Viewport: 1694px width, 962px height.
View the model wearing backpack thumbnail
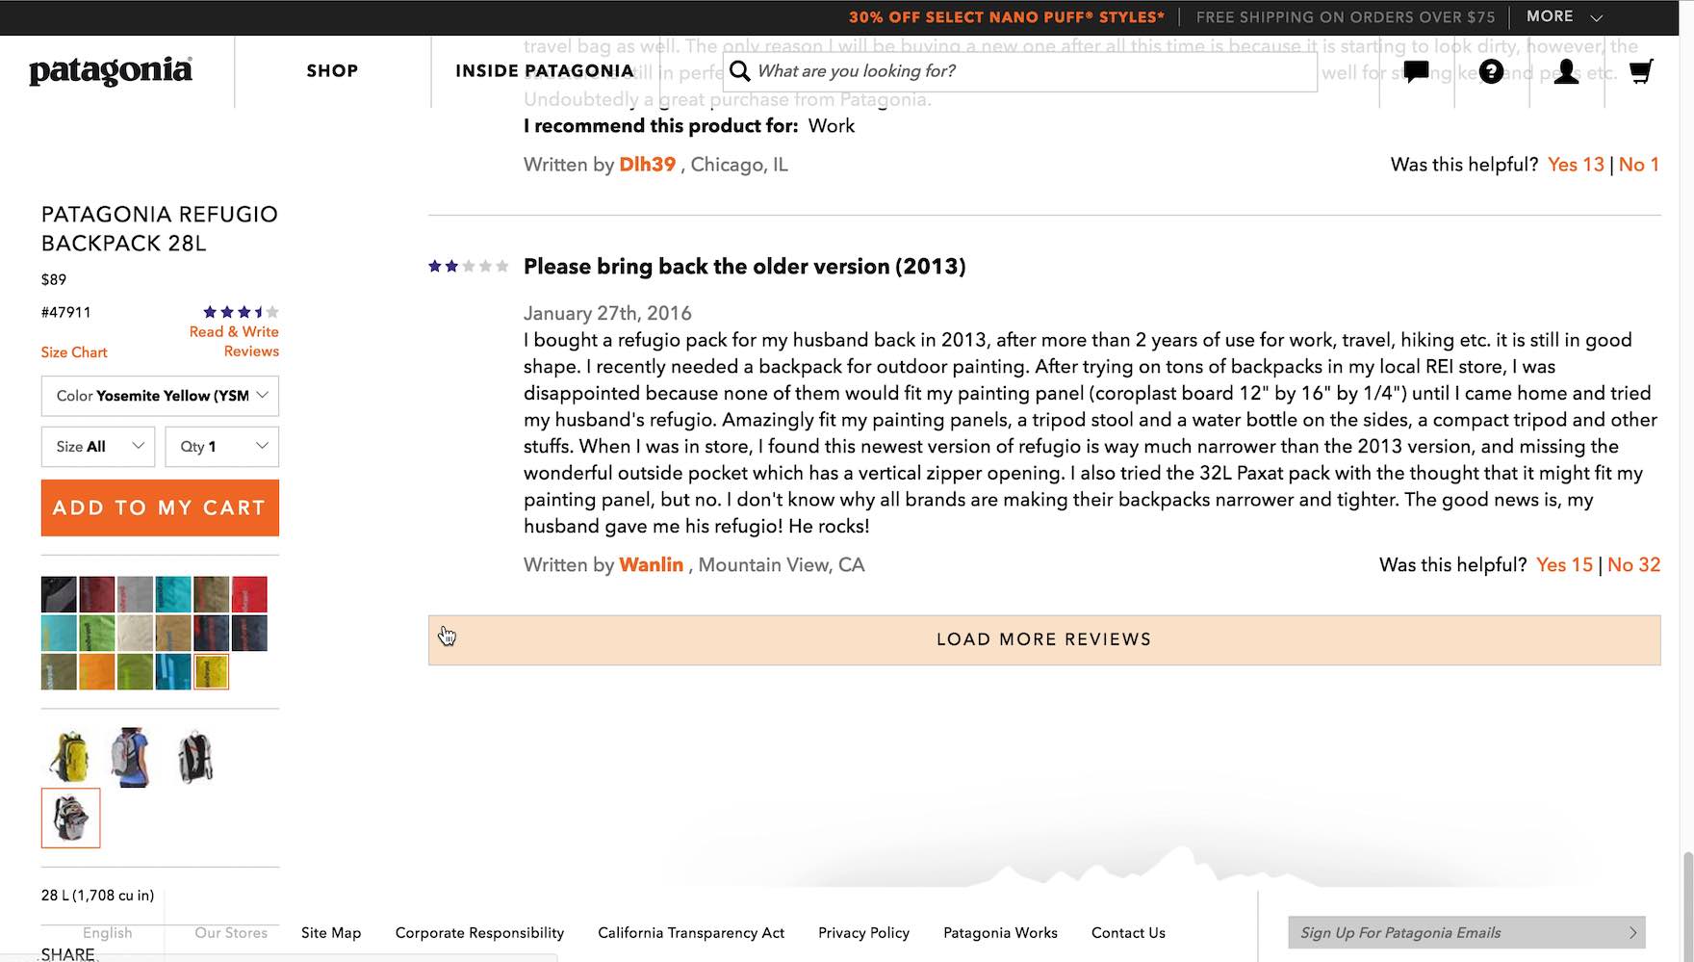coord(132,757)
